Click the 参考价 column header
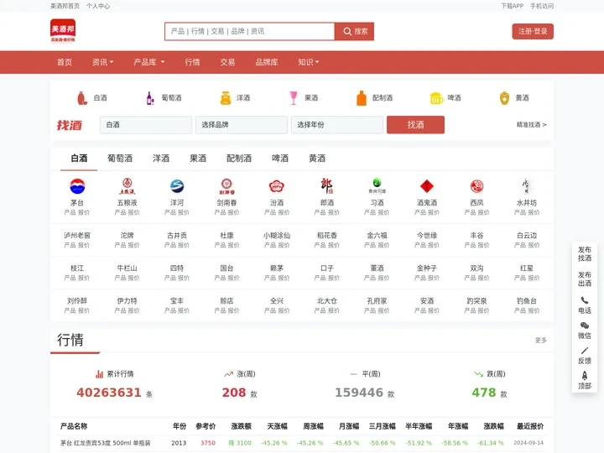This screenshot has height=453, width=604. click(206, 426)
